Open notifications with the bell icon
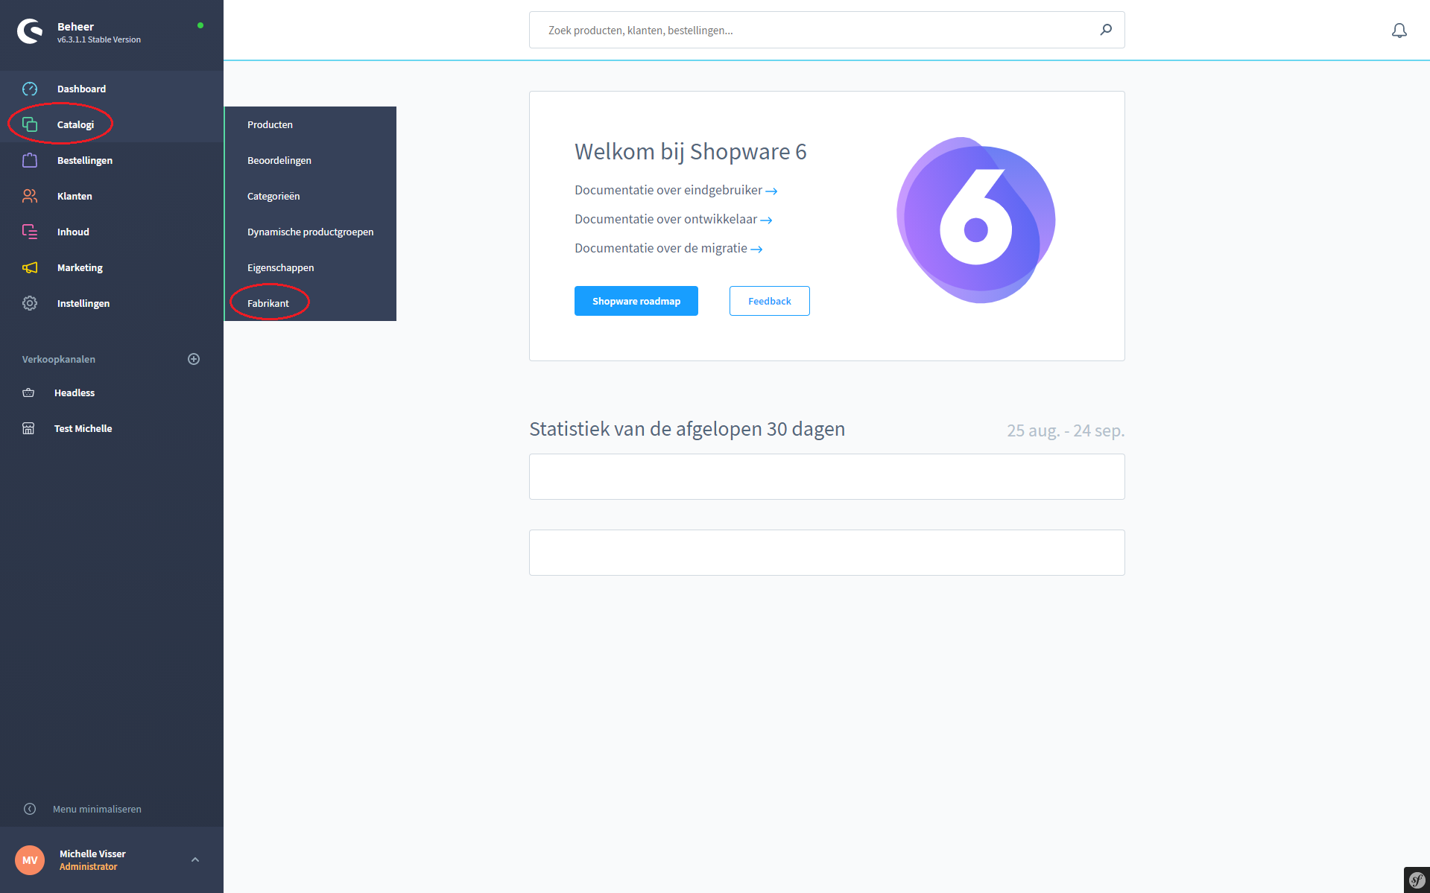The height and width of the screenshot is (893, 1430). tap(1399, 31)
